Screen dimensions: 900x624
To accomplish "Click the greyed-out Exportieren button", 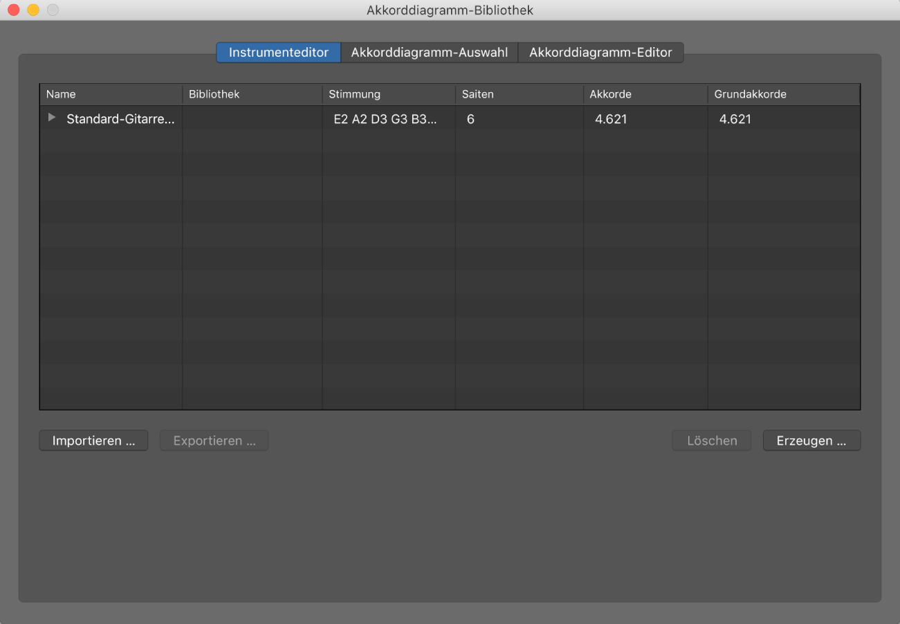I will pos(214,441).
